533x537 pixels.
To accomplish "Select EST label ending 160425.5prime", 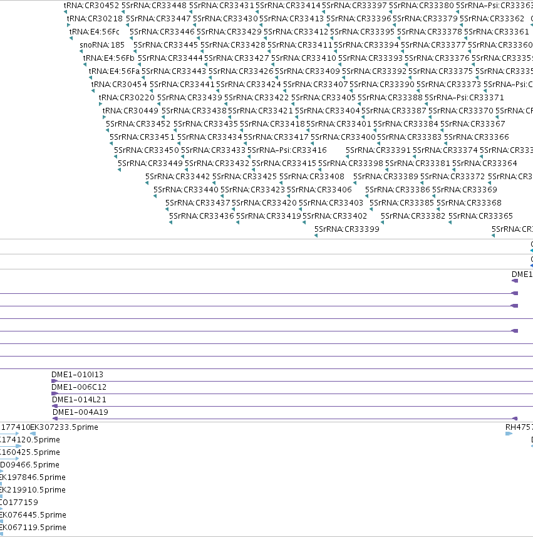I will [30, 452].
